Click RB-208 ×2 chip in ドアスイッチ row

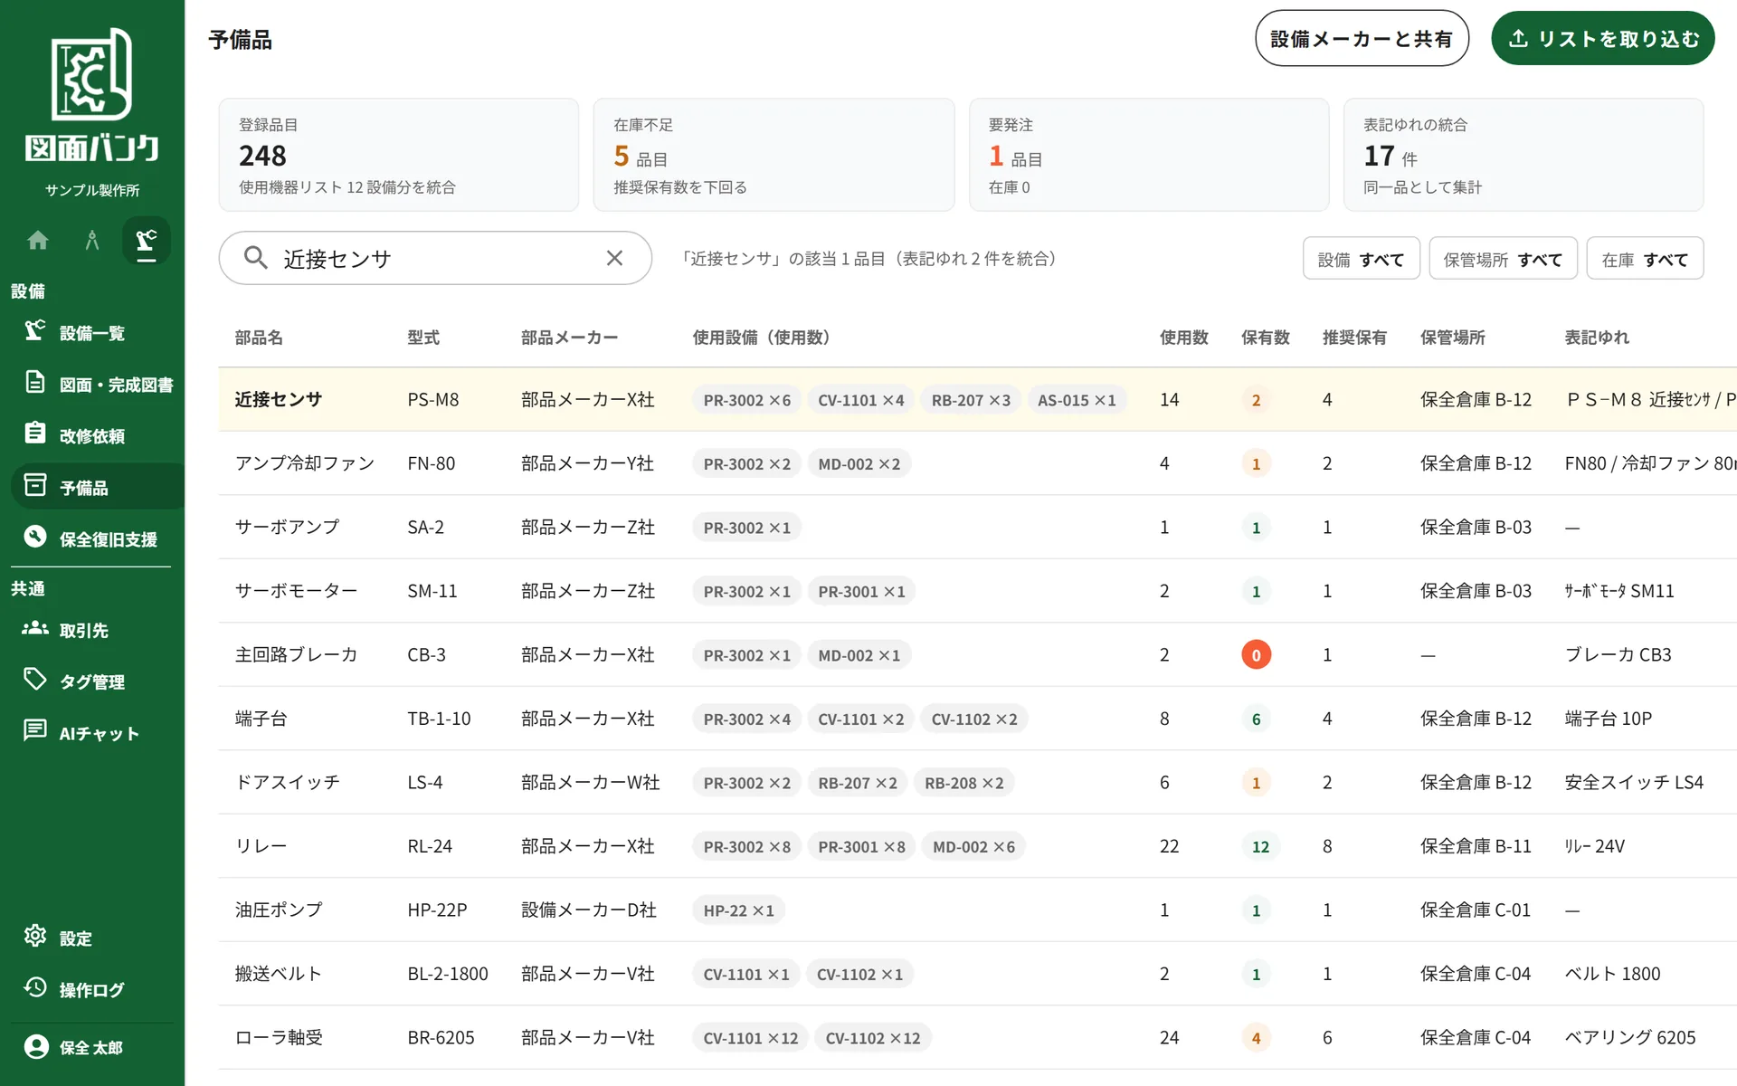963,783
